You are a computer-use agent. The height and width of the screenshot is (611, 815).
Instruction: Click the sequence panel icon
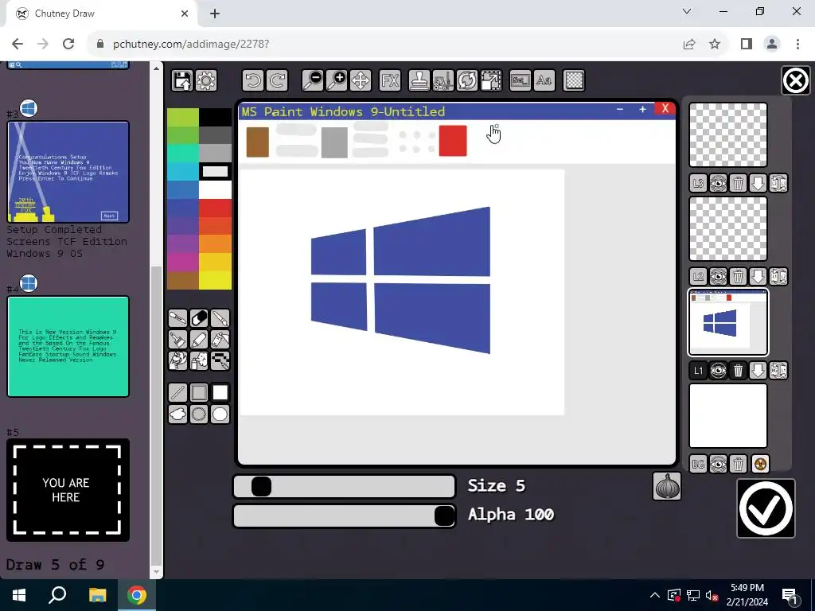click(521, 80)
